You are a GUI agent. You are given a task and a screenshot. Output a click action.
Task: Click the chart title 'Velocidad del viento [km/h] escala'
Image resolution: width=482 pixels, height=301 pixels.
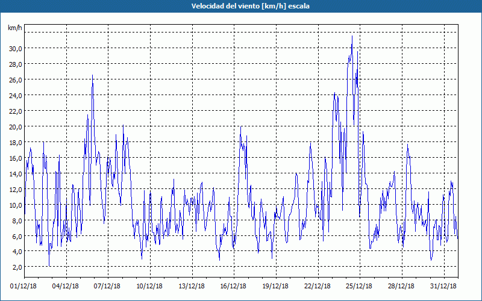(x=250, y=6)
